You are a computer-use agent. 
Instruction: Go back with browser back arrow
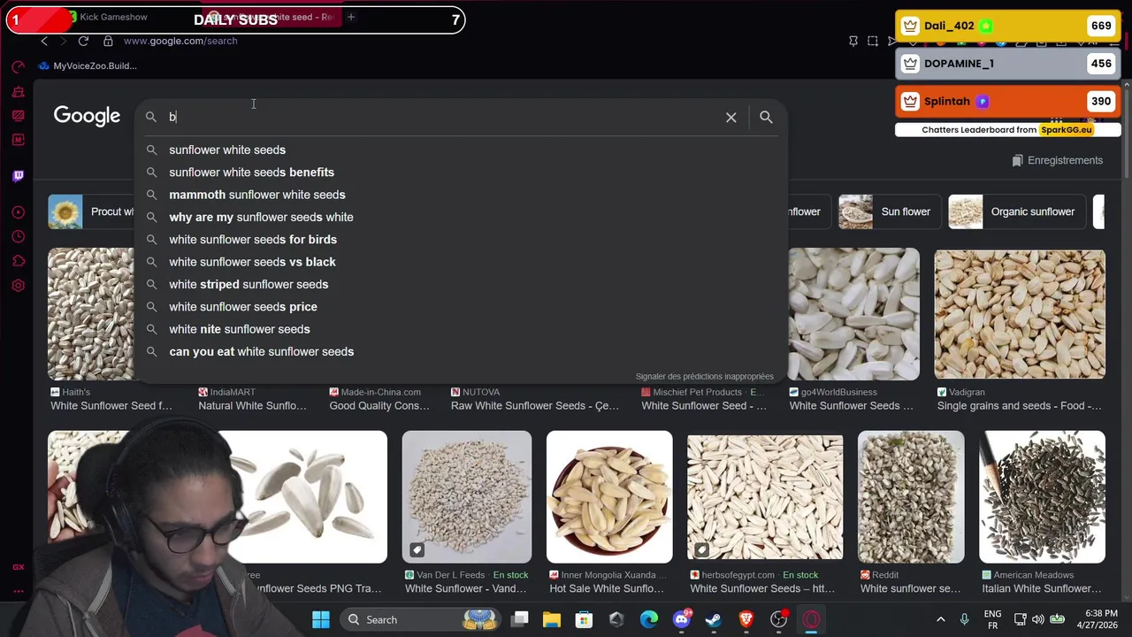tap(44, 41)
